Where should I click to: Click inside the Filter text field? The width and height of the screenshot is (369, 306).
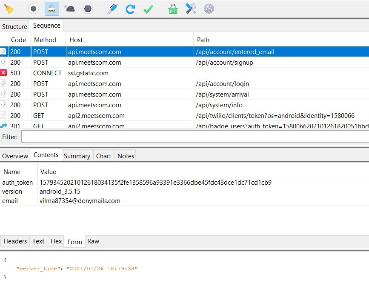(195, 137)
